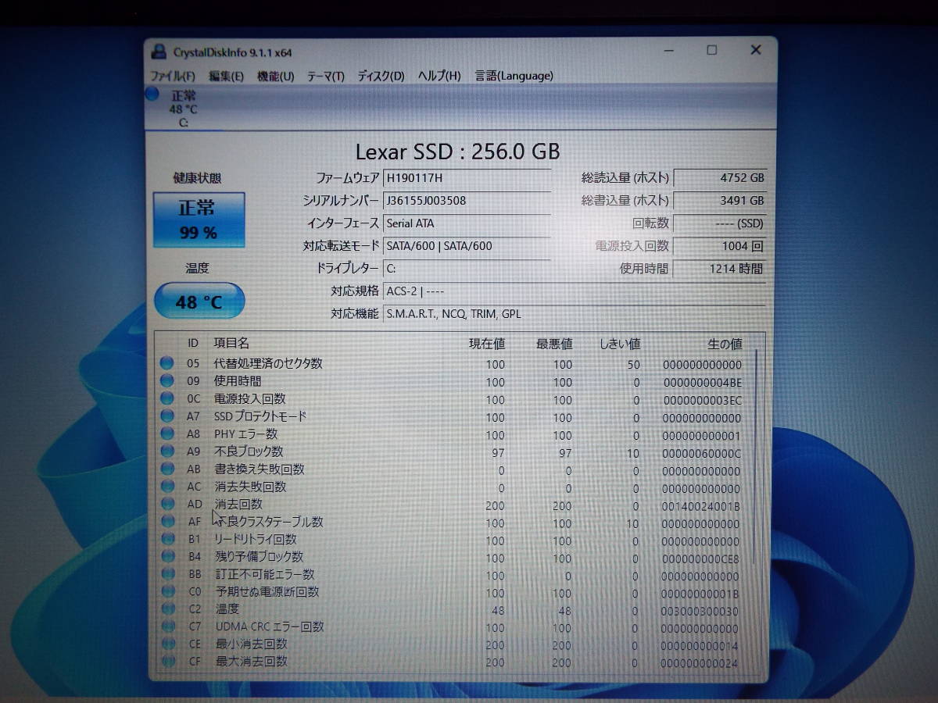The height and width of the screenshot is (703, 938).
Task: Click status icon of row B1 リードリトライ回数
Action: [x=166, y=540]
